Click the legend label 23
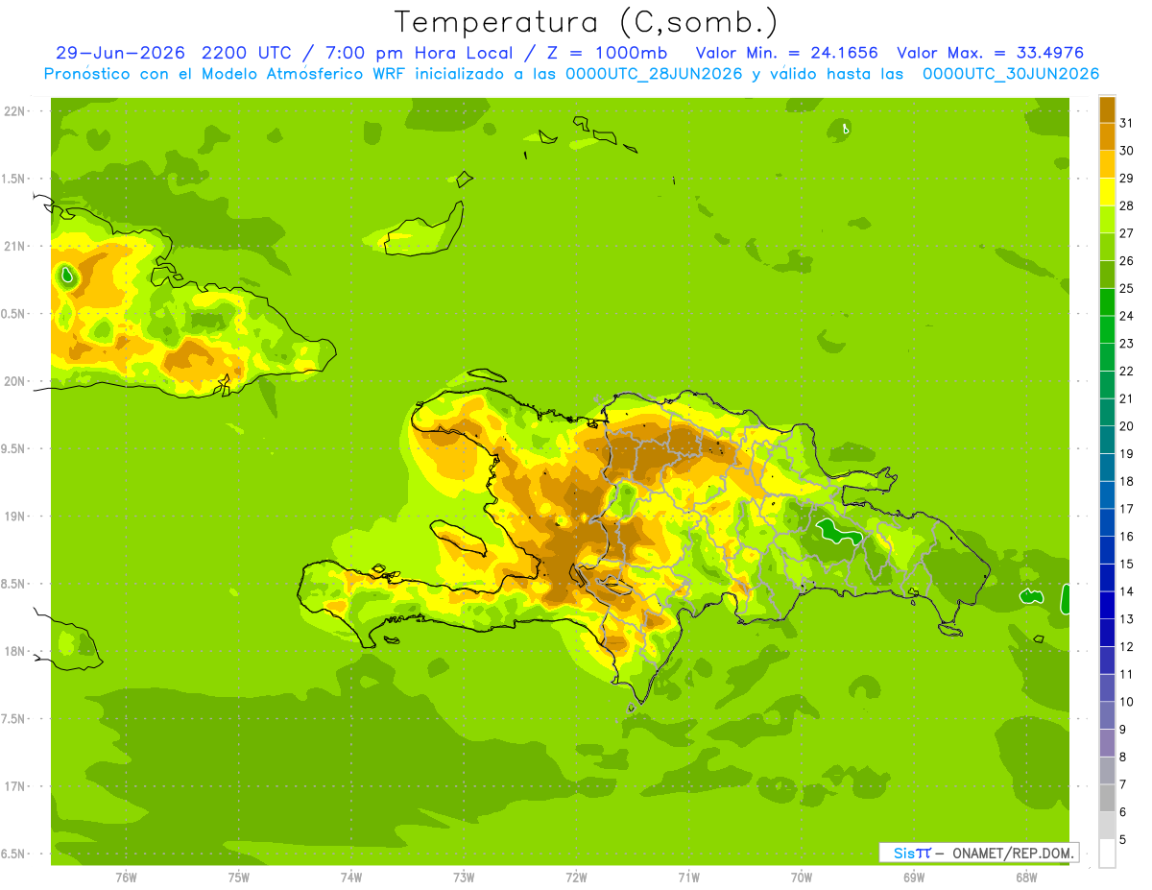Viewport: 1152px width, 890px height. pos(1126,344)
